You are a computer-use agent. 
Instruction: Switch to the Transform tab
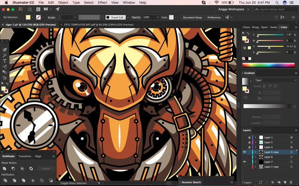click(x=25, y=156)
